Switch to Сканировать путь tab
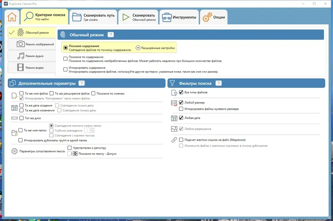This screenshot has width=333, height=221. [93, 17]
